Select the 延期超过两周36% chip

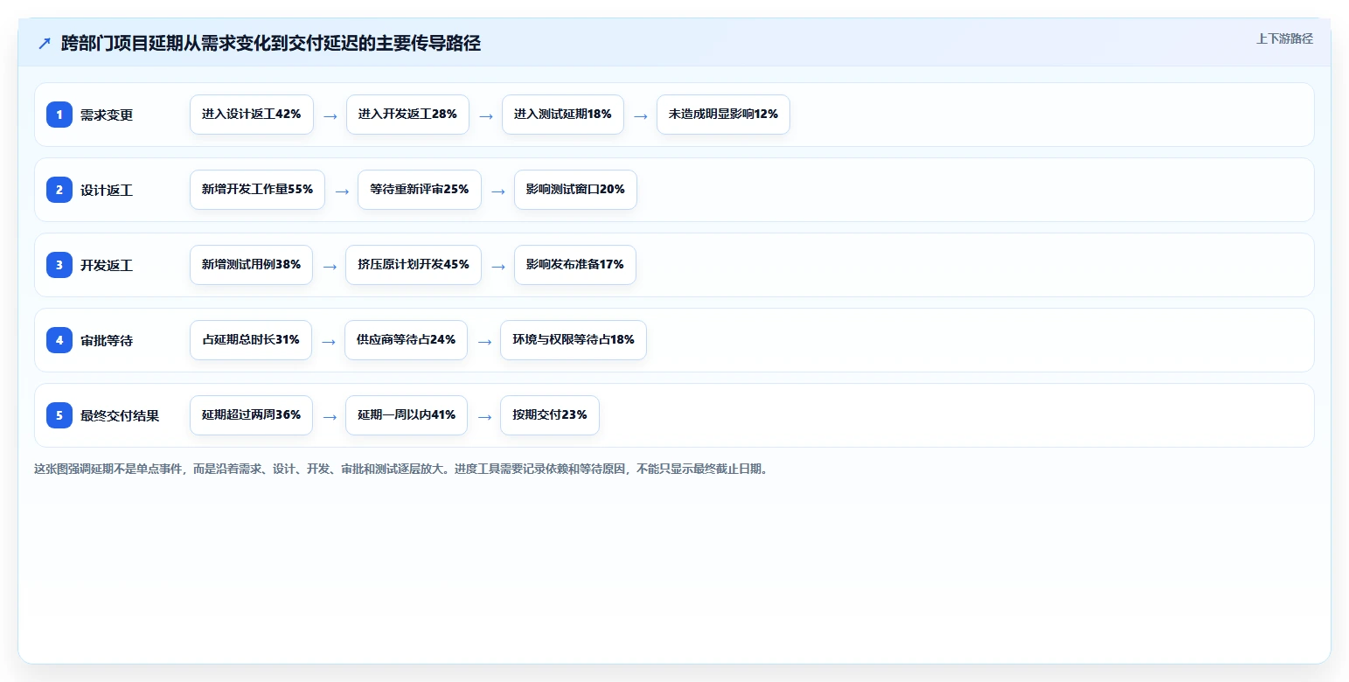251,415
